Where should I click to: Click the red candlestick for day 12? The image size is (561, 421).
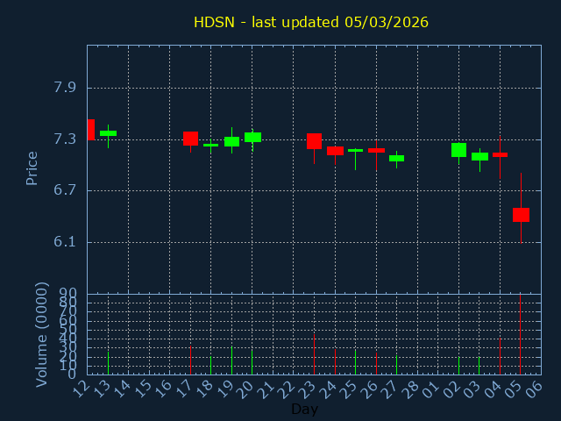91,130
